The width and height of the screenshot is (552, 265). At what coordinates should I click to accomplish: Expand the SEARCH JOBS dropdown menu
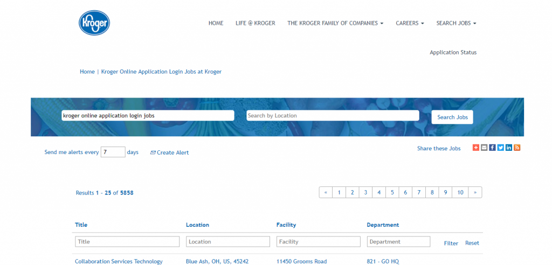pyautogui.click(x=456, y=23)
